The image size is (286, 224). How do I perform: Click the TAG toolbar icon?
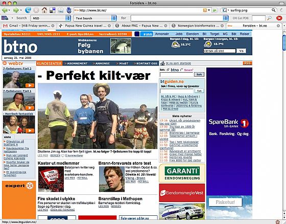[61, 10]
